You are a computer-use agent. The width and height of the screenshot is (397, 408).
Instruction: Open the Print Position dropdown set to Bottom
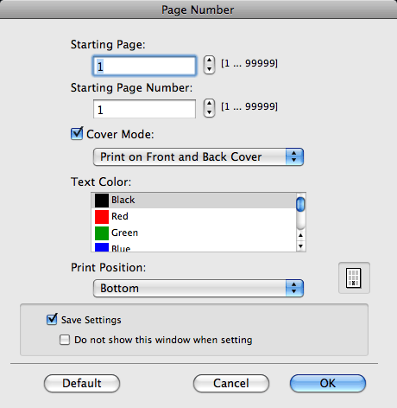click(198, 288)
